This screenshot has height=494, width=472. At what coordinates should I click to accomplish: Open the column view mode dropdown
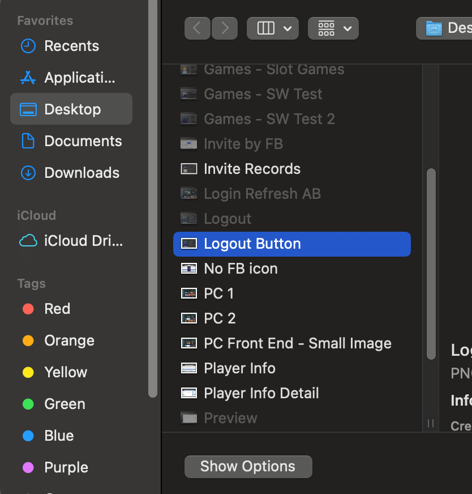(x=273, y=28)
